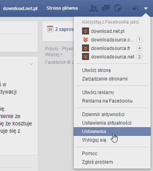153x171 pixels.
Task: Click the calendar events icon
Action: [50, 29]
